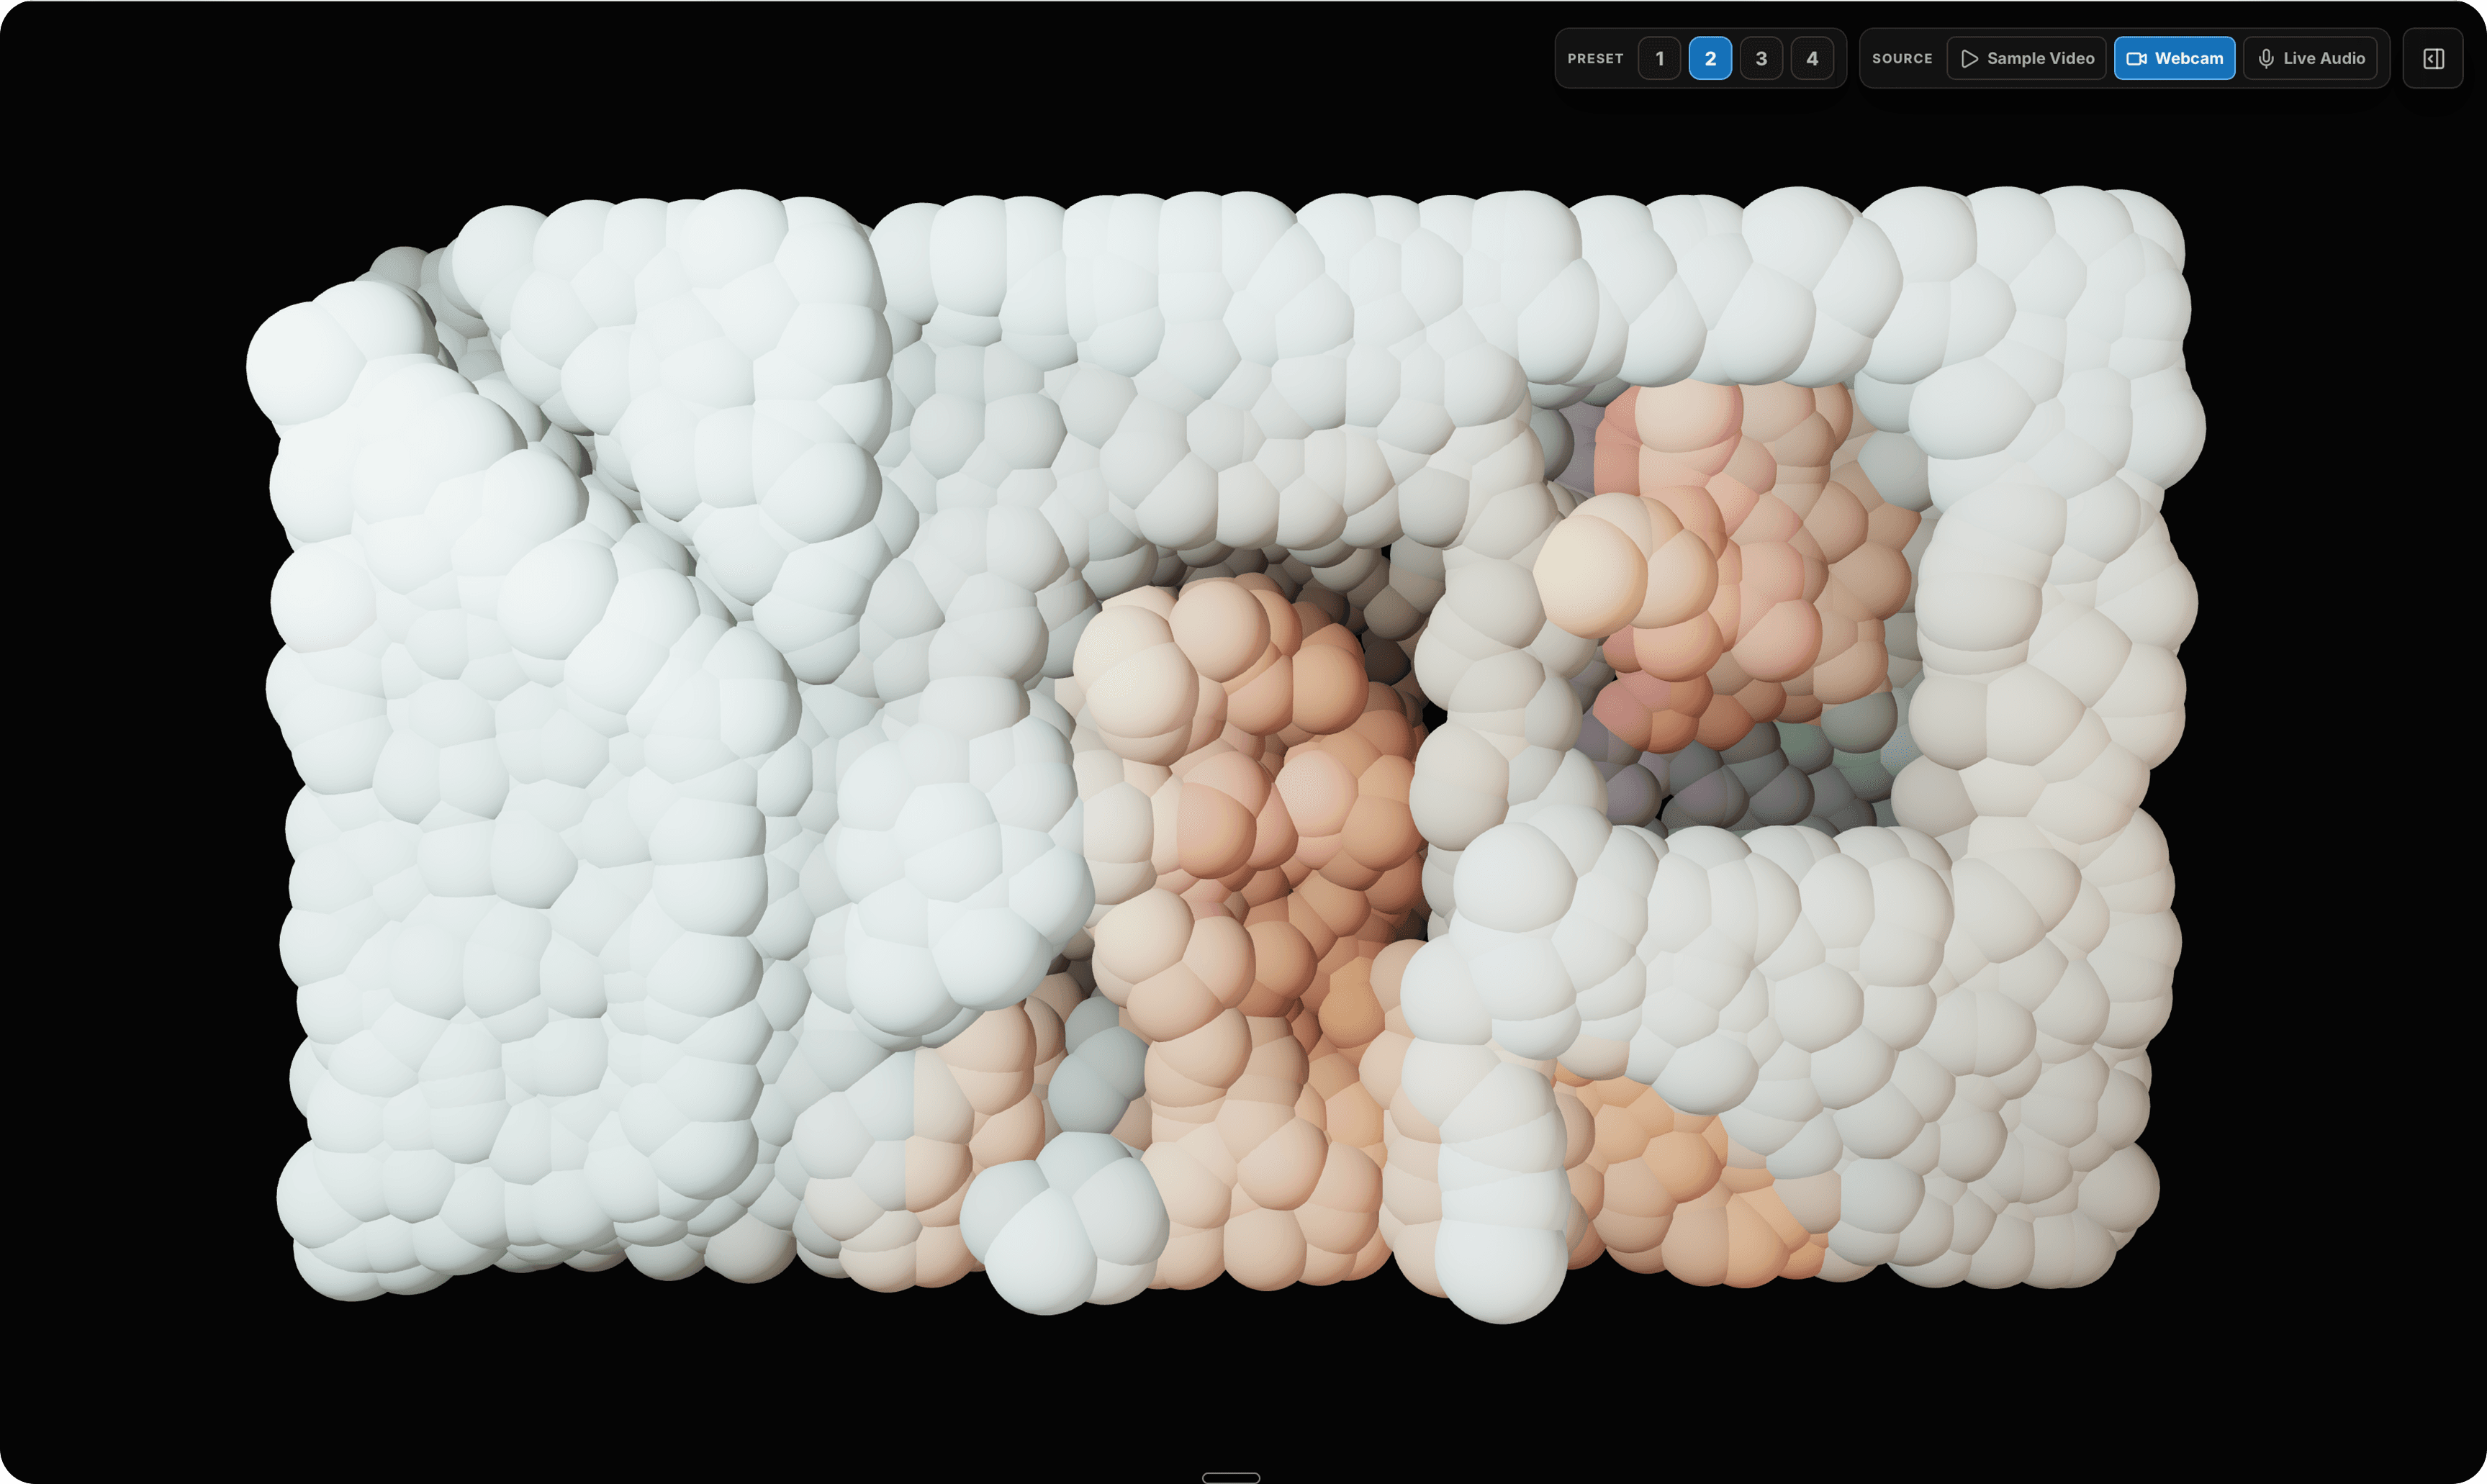Viewport: 2487px width, 1484px height.
Task: Select preset 3
Action: (x=1761, y=58)
